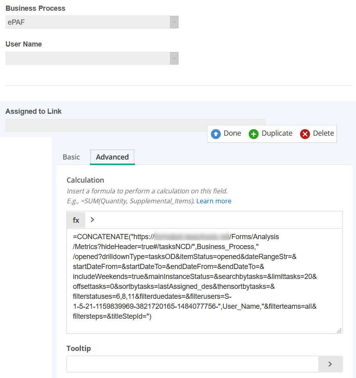Grab the resize handle of the Calculation box

339,330
